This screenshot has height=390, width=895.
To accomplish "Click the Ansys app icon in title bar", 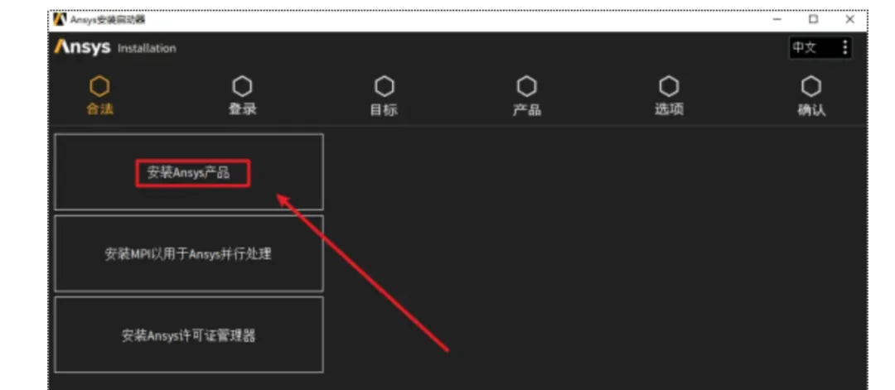I will point(60,19).
